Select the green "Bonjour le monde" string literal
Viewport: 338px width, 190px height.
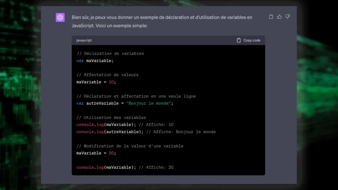[x=149, y=103]
